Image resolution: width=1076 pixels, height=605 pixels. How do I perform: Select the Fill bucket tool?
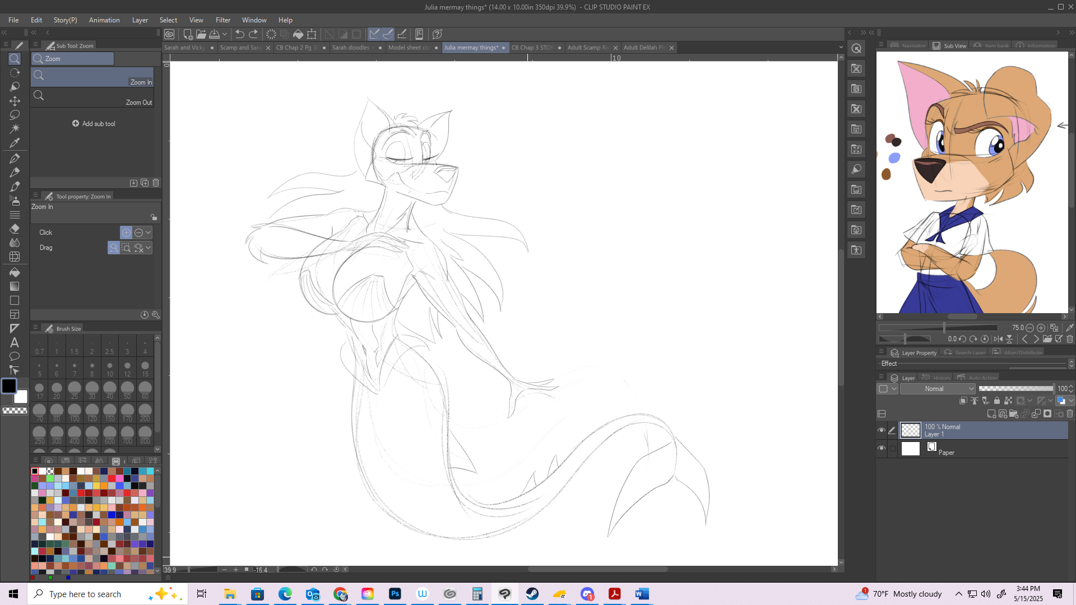pyautogui.click(x=15, y=272)
